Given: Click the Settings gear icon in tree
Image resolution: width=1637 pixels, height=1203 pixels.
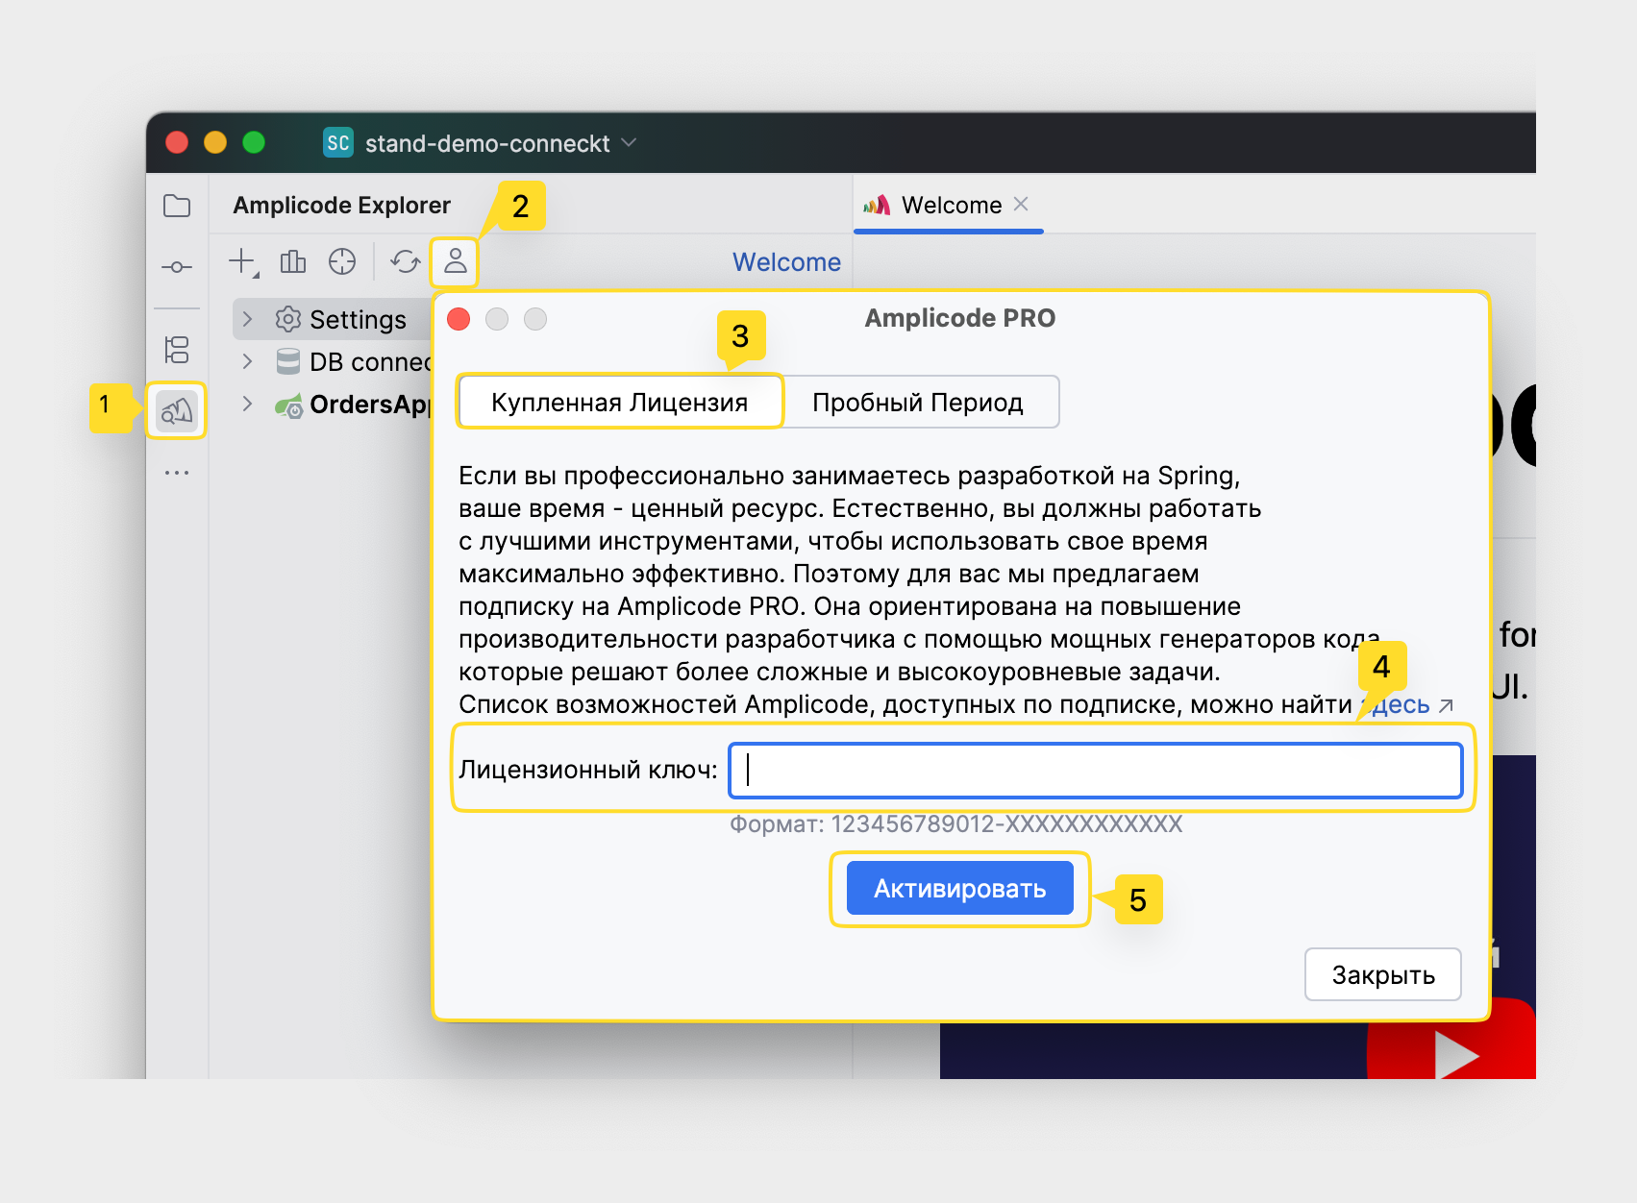Looking at the screenshot, I should (x=288, y=319).
